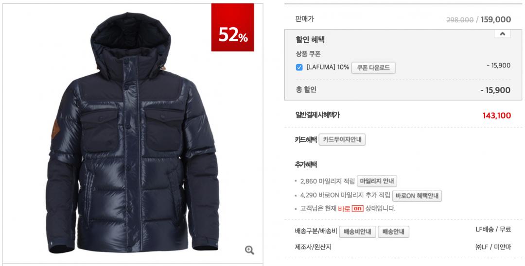Click the crossed-out 298,000 original price

460,20
